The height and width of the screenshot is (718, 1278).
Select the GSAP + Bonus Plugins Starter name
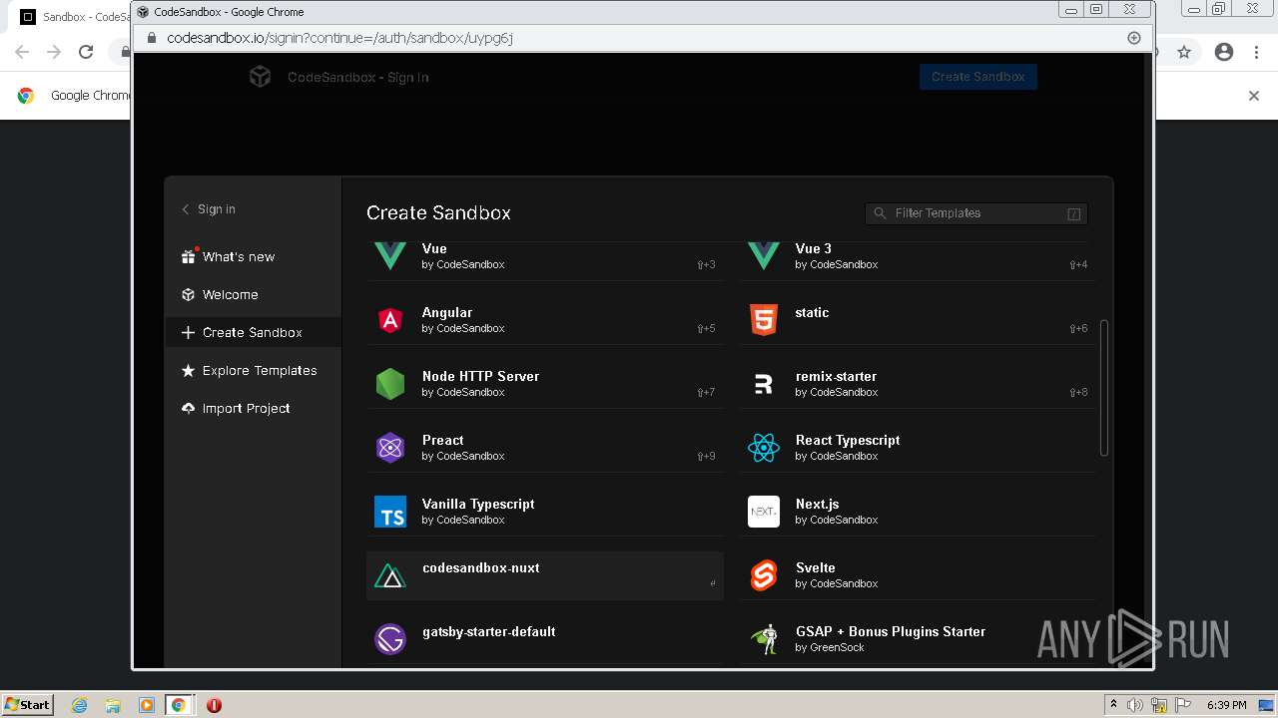891,631
